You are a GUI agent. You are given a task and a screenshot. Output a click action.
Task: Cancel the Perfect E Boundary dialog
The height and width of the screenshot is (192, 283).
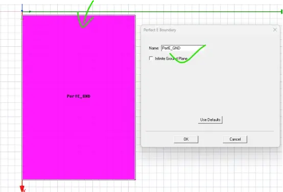click(x=235, y=139)
